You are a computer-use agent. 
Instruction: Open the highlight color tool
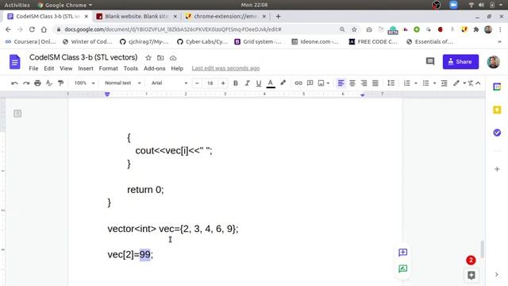click(283, 83)
